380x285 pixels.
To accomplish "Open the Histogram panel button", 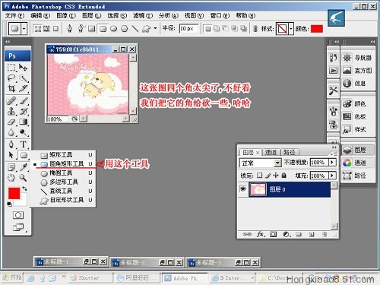I will click(358, 70).
